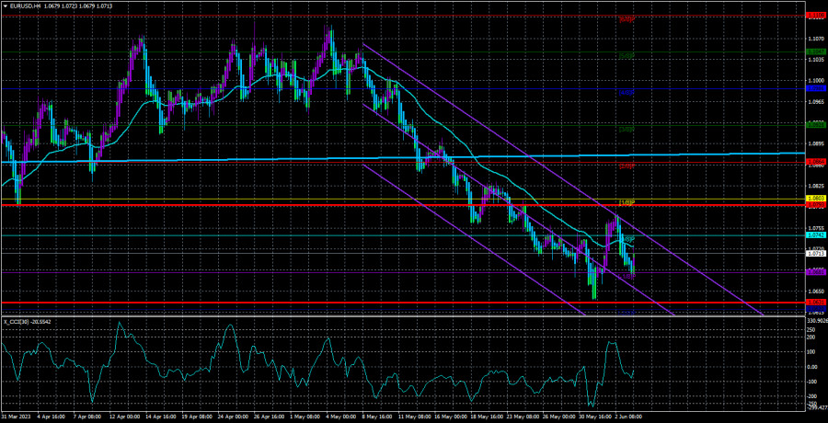Click the 1.0650 price scale value
This screenshot has width=828, height=423.
[x=817, y=292]
